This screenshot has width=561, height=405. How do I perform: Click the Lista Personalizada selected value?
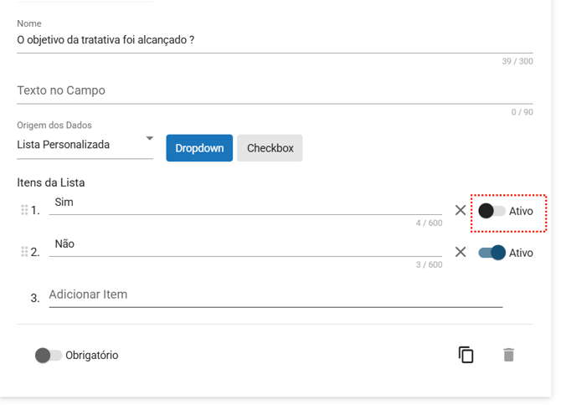coord(64,145)
